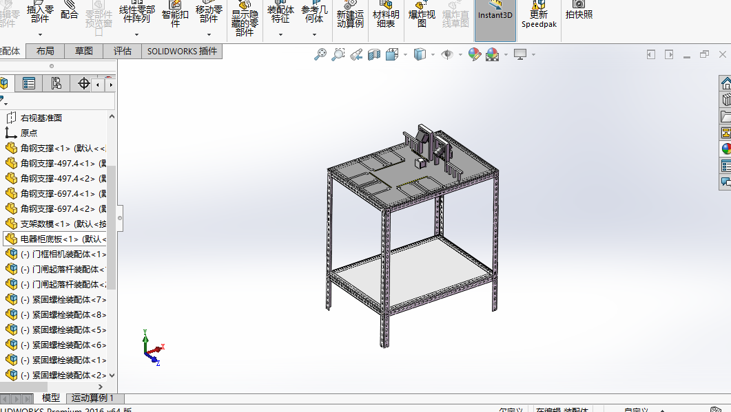Select 角钢支撑<1> component
Viewport: 731px width, 412px height.
(55, 149)
